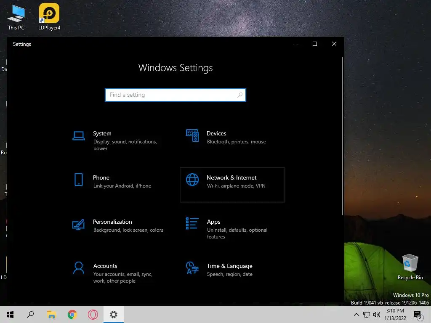Screen dimensions: 431x323
Task: Open the taskbar clock showing 3:10 PM
Action: point(395,315)
